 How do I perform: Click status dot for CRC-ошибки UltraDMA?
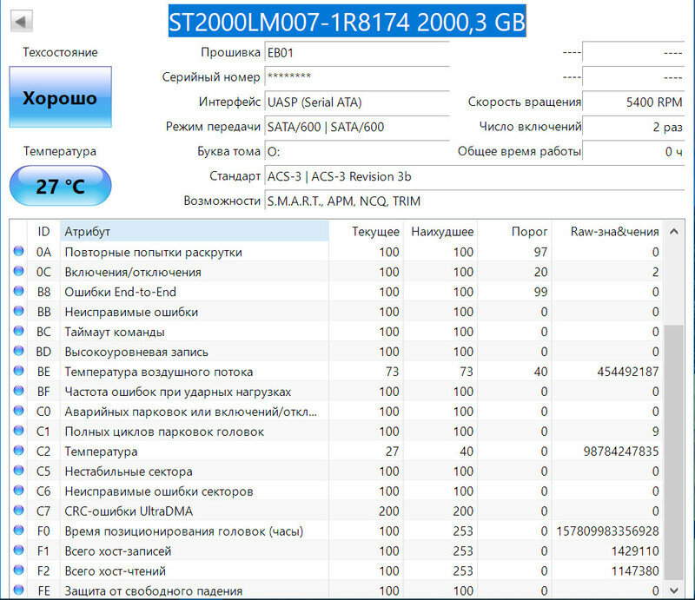[x=18, y=511]
